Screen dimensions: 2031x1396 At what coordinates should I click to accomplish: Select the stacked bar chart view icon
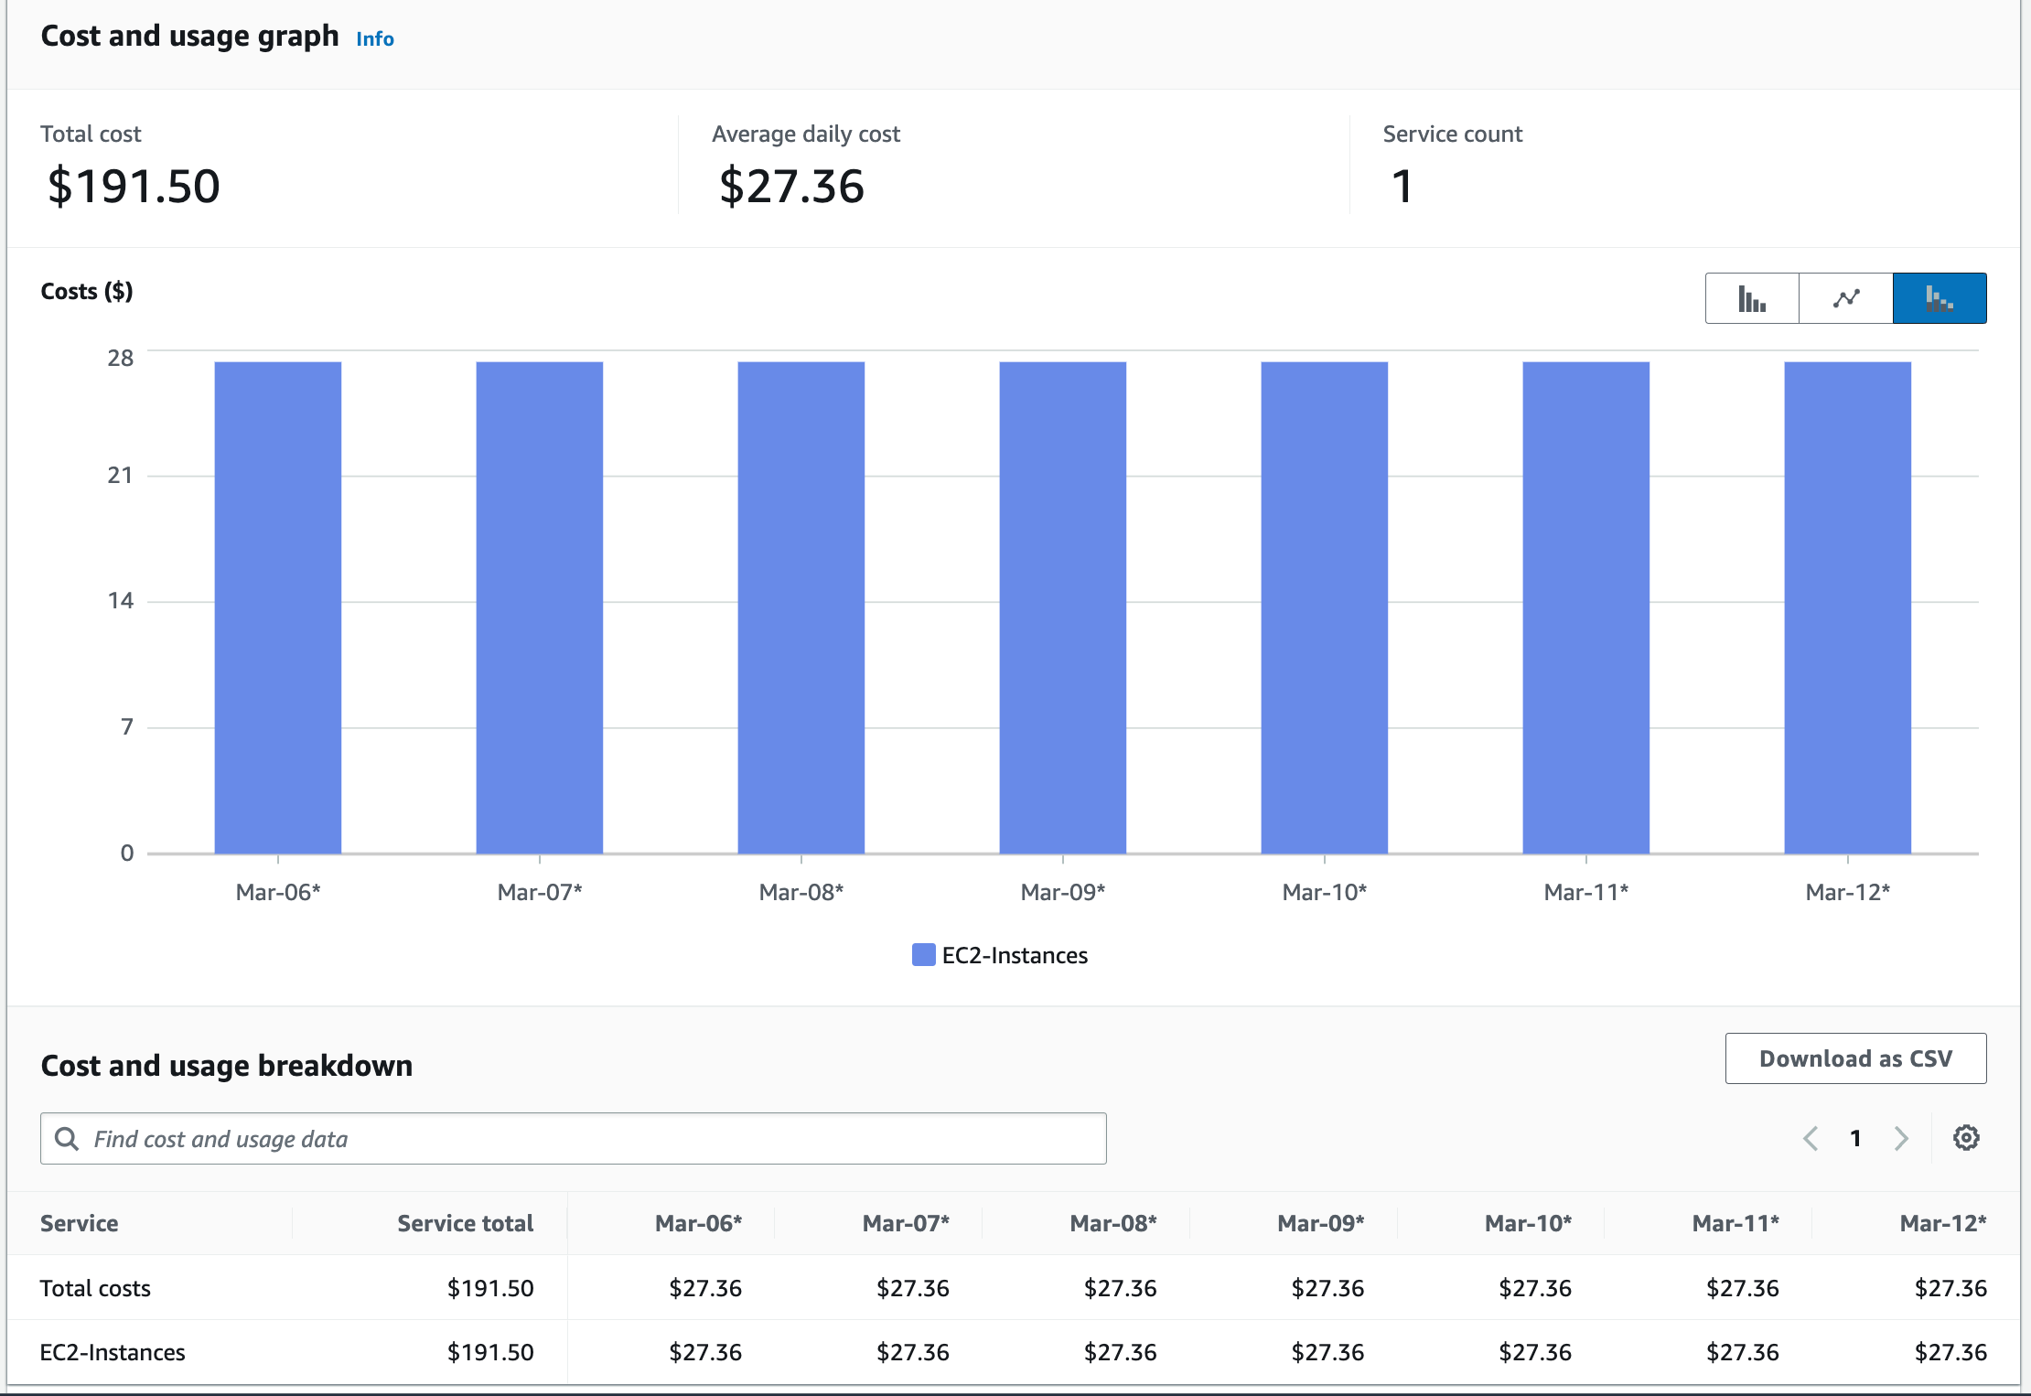tap(1939, 297)
